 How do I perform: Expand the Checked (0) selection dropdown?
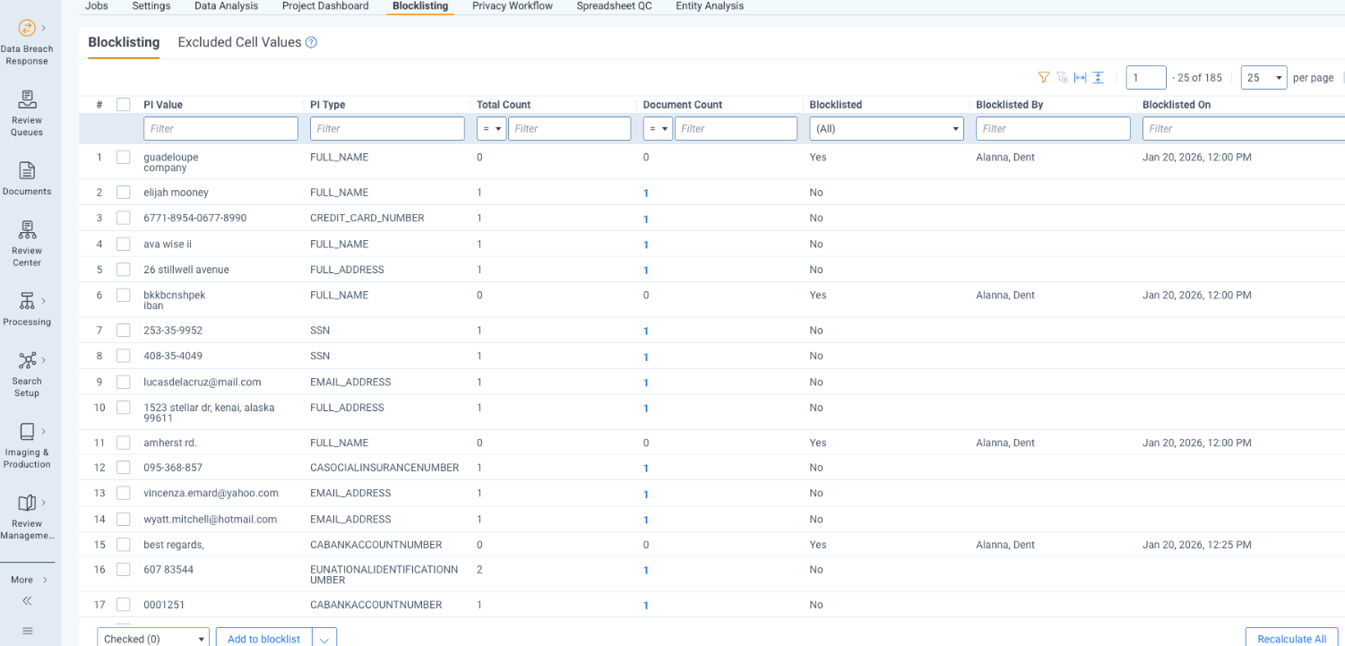(152, 637)
